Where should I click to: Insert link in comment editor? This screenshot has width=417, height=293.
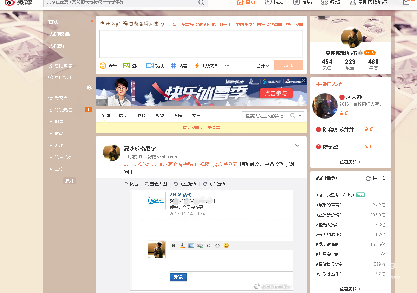200,246
